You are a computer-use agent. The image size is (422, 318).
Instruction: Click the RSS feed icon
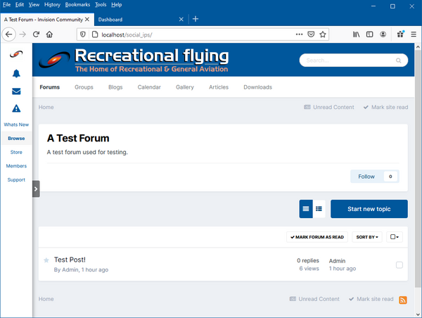tap(403, 300)
